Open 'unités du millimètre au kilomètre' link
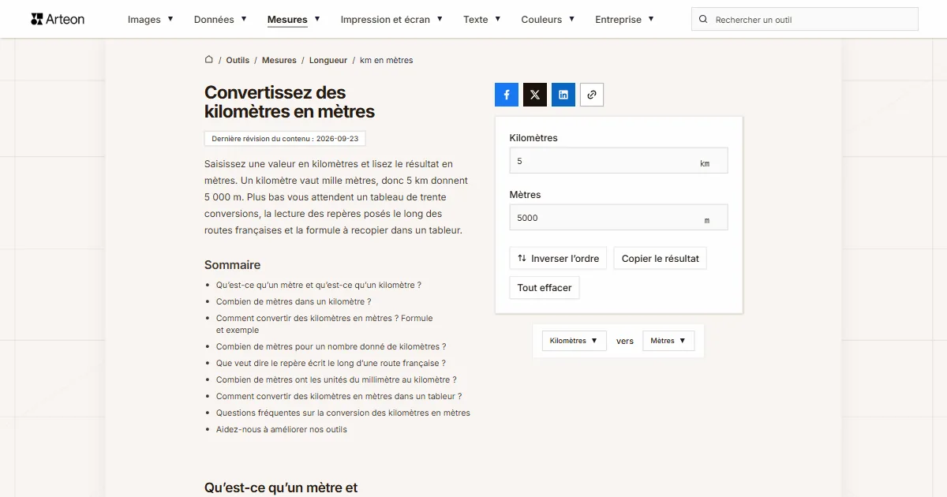Viewport: 947px width, 497px height. (336, 379)
